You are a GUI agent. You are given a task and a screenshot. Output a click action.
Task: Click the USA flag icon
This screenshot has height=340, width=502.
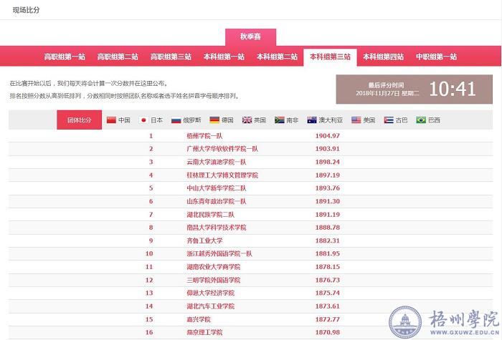pyautogui.click(x=356, y=120)
